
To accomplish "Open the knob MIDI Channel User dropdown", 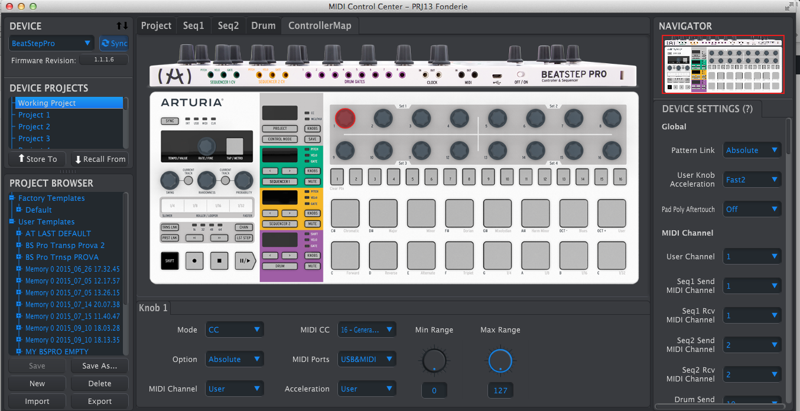I will [x=235, y=389].
